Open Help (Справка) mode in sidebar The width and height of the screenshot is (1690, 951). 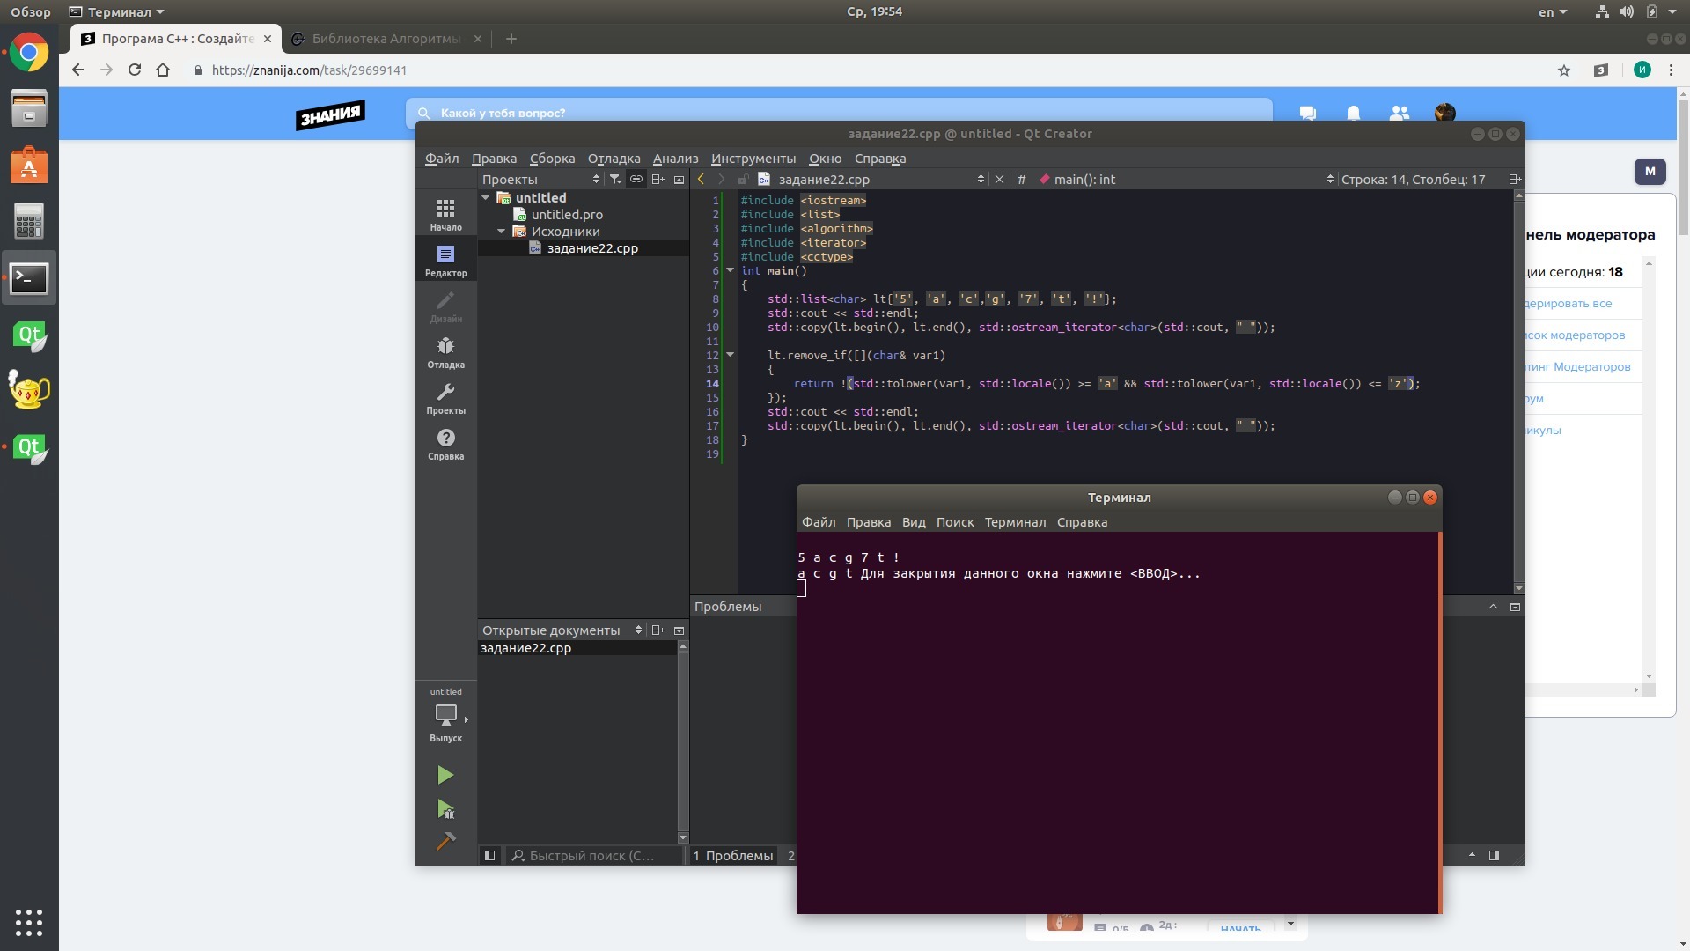pyautogui.click(x=445, y=443)
